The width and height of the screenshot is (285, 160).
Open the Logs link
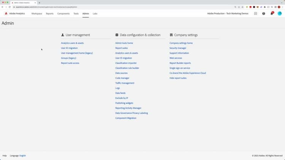point(117,88)
